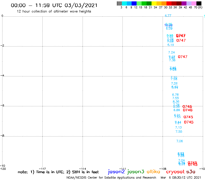The height and width of the screenshot is (180, 205).
Task: Click the wave height value 7.04
Action: pos(182,160)
